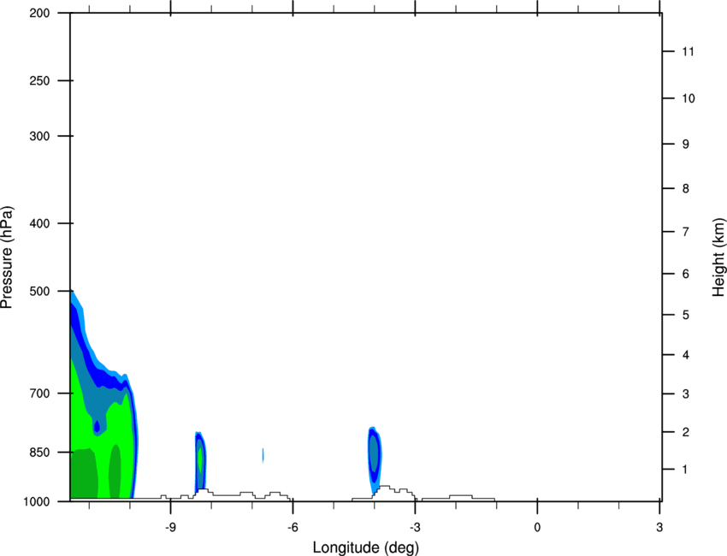Click pressure tick label 1000
727x556 pixels.
click(37, 502)
